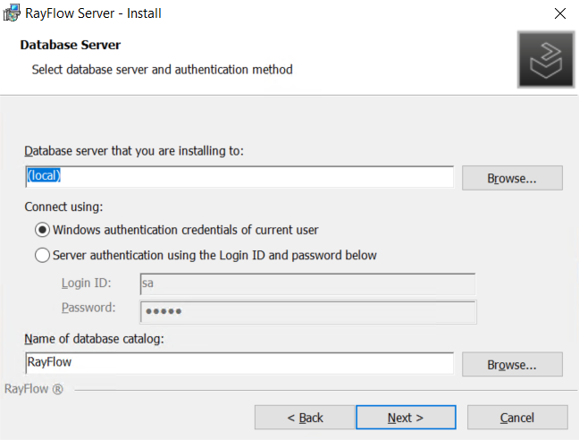Go back with the Back button
The image size is (579, 440).
tap(305, 418)
